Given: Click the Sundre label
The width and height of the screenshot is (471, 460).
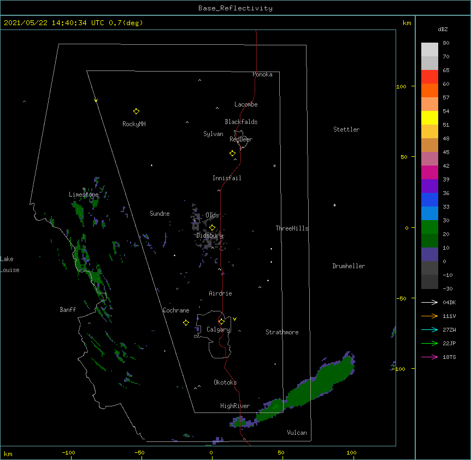Looking at the screenshot, I should [x=160, y=214].
